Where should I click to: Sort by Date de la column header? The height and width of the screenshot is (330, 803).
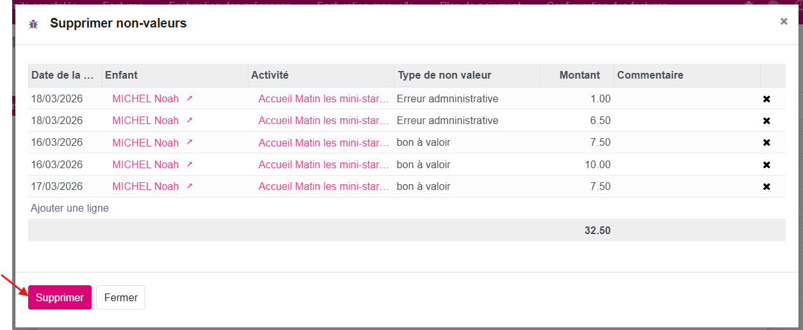pyautogui.click(x=65, y=75)
